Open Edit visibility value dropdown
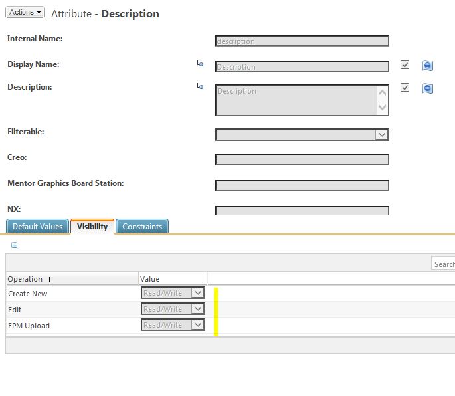Screen dimensions: 455x396 click(173, 308)
